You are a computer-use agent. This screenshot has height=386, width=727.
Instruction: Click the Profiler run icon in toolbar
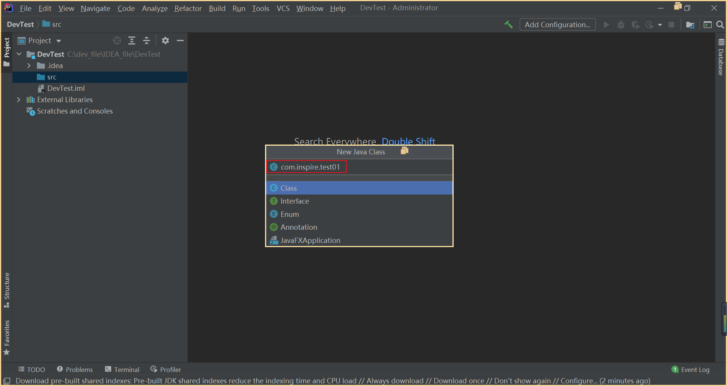click(x=649, y=25)
